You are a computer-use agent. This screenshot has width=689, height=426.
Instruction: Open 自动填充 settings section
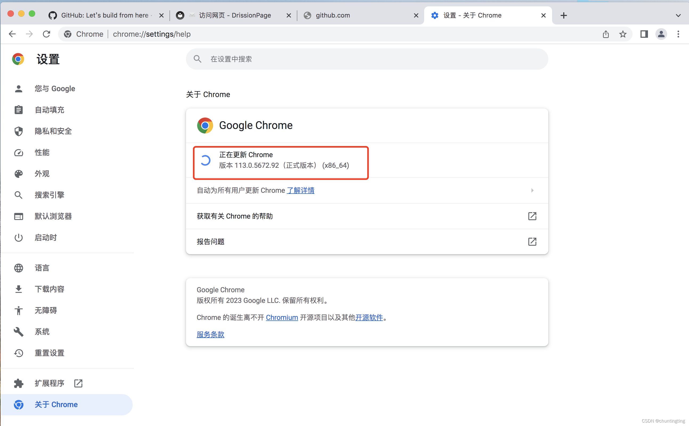[49, 110]
